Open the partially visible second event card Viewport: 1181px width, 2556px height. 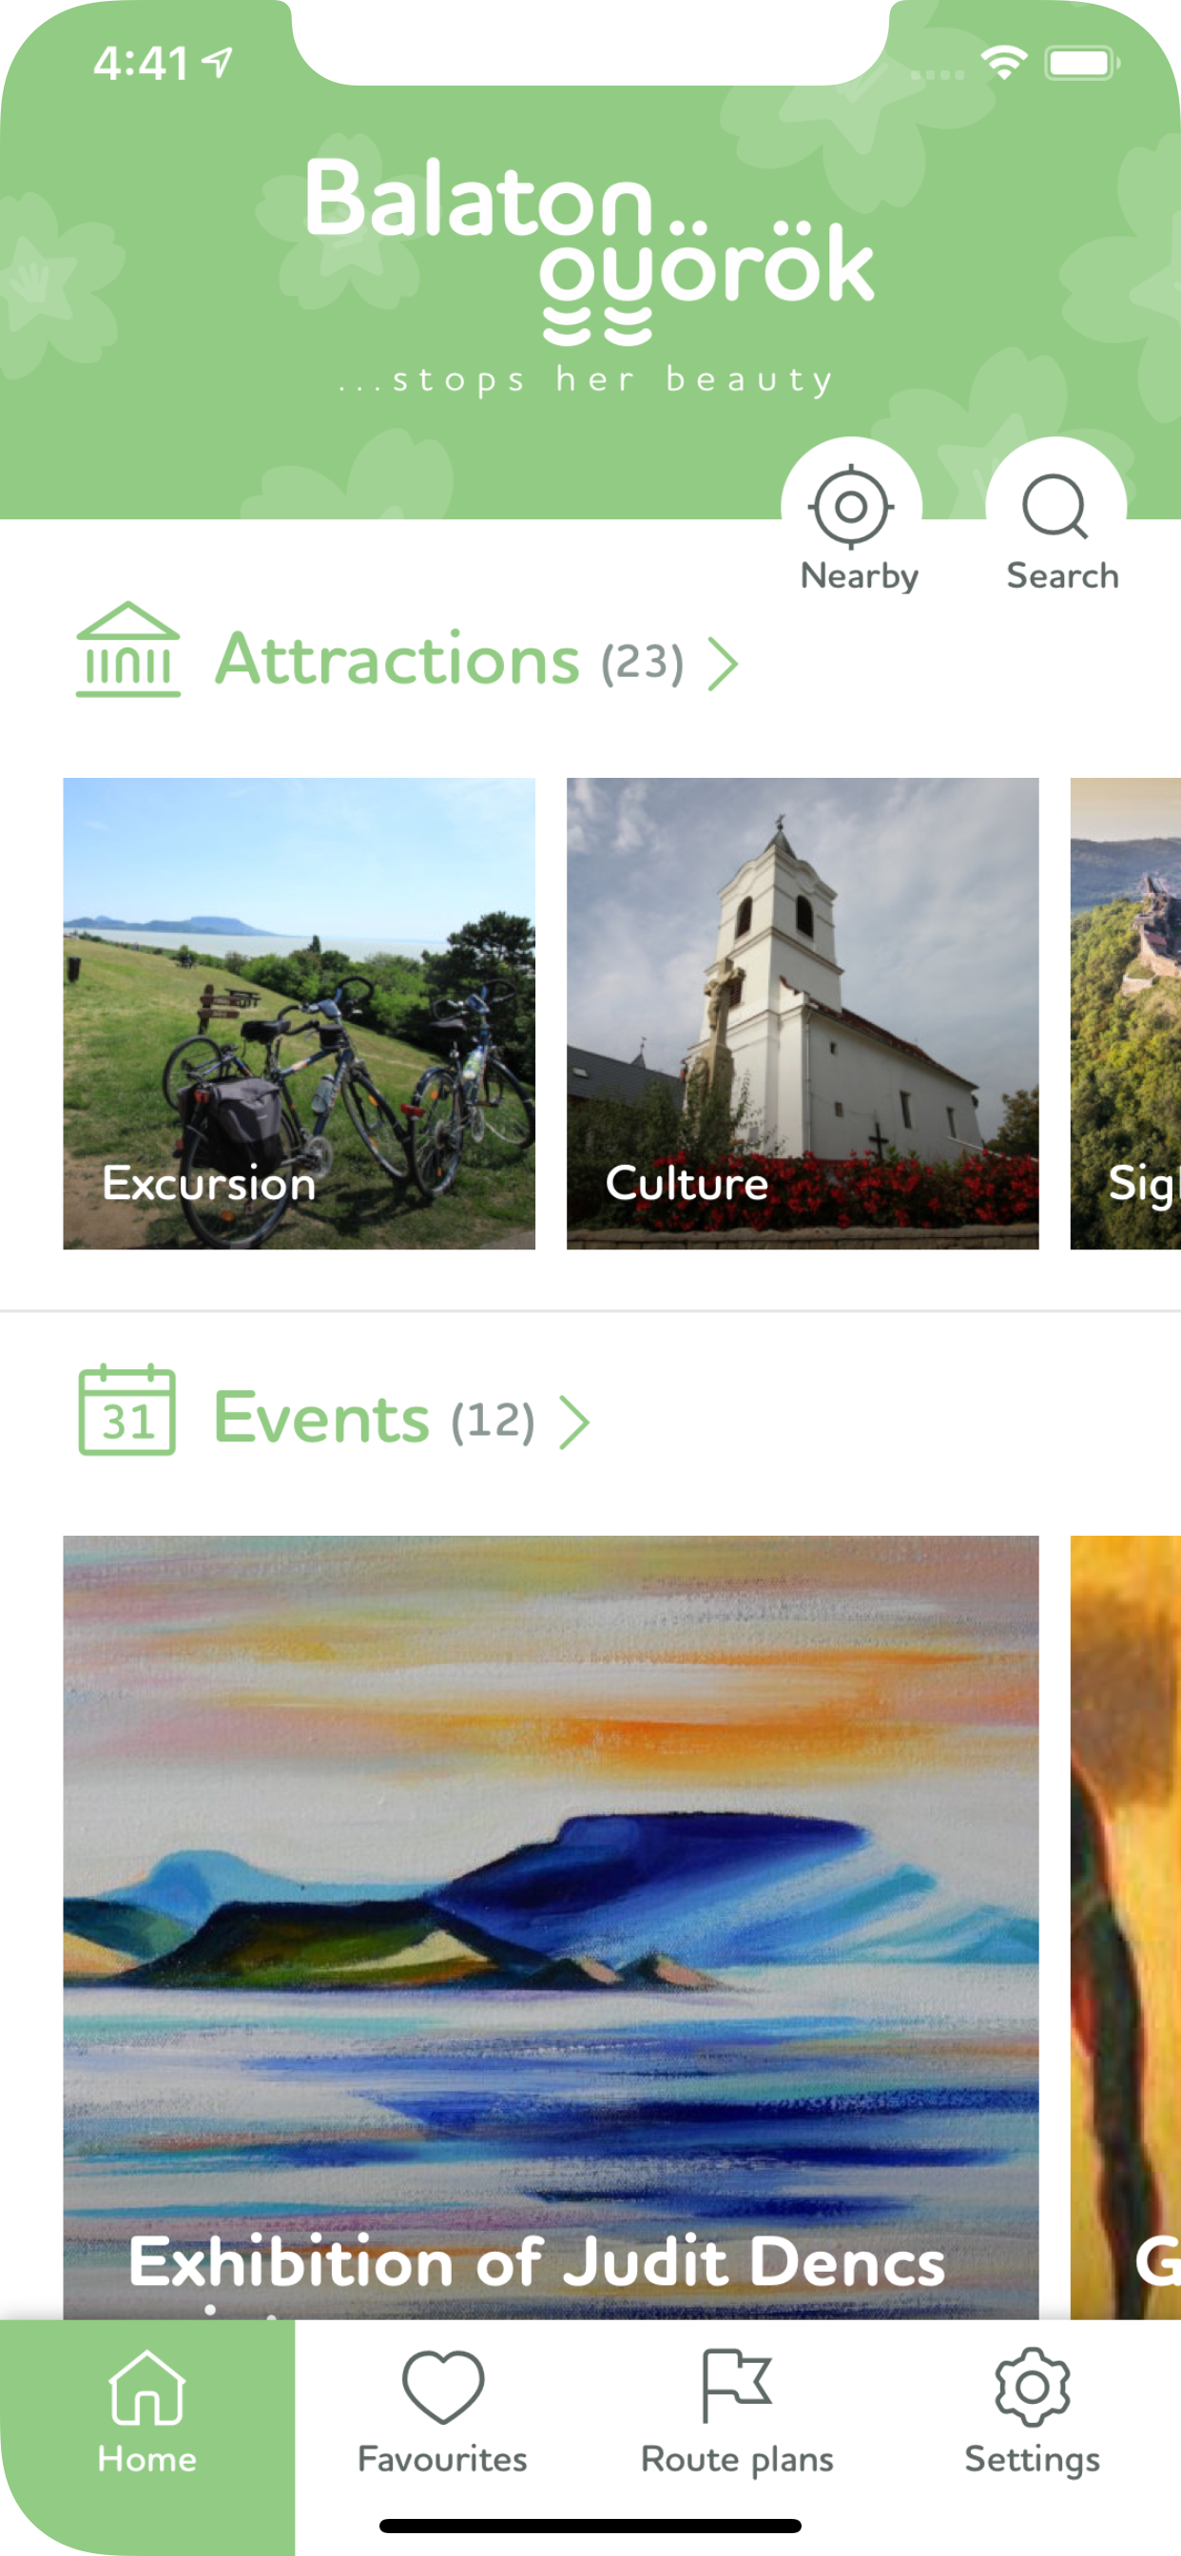(x=1126, y=1927)
